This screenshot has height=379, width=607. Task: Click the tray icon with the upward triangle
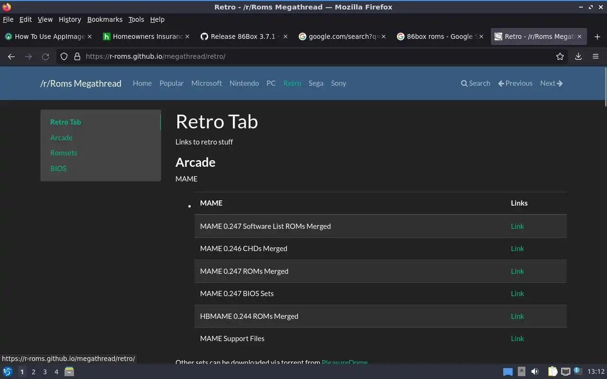click(521, 371)
